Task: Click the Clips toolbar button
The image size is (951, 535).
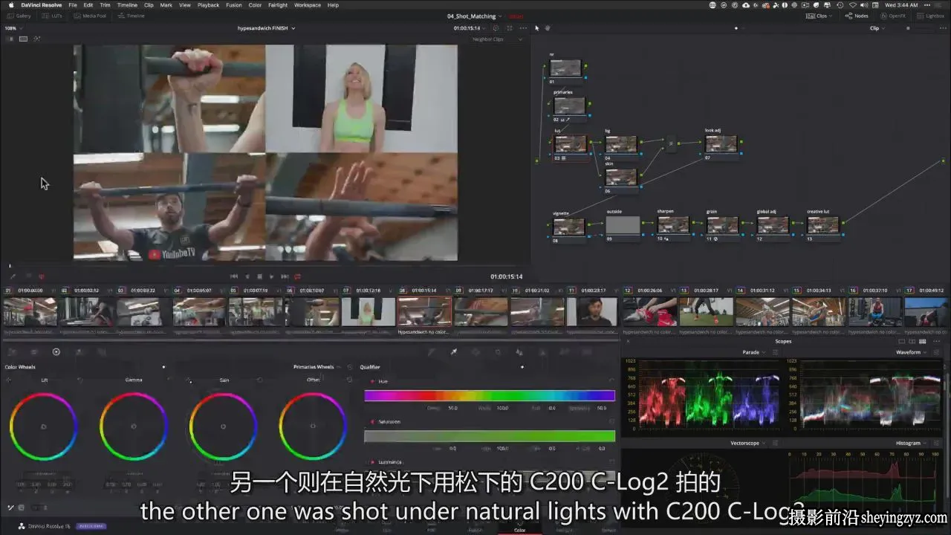Action: click(x=817, y=16)
